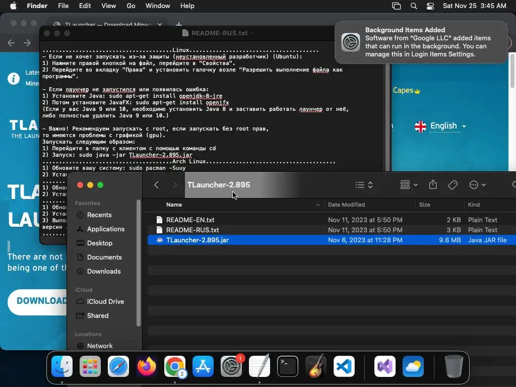
Task: Select the TLauncher-2.895.jar file
Action: pos(332,240)
